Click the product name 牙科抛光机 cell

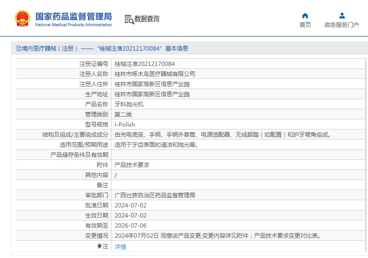point(129,104)
